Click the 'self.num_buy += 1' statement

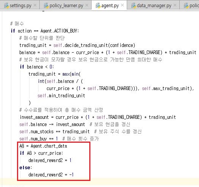pos(39,139)
